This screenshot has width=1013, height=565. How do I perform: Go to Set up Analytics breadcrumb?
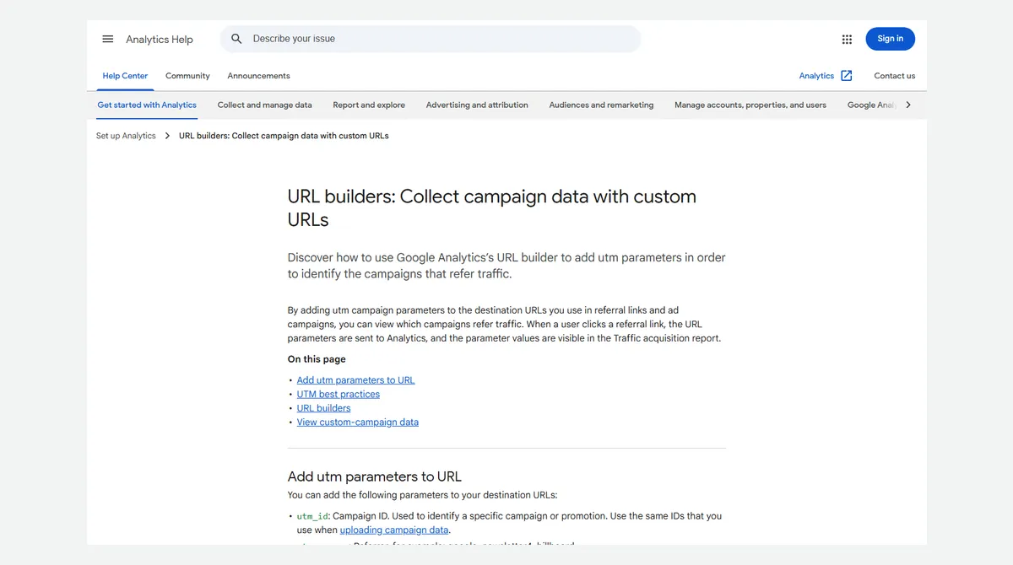coord(126,136)
